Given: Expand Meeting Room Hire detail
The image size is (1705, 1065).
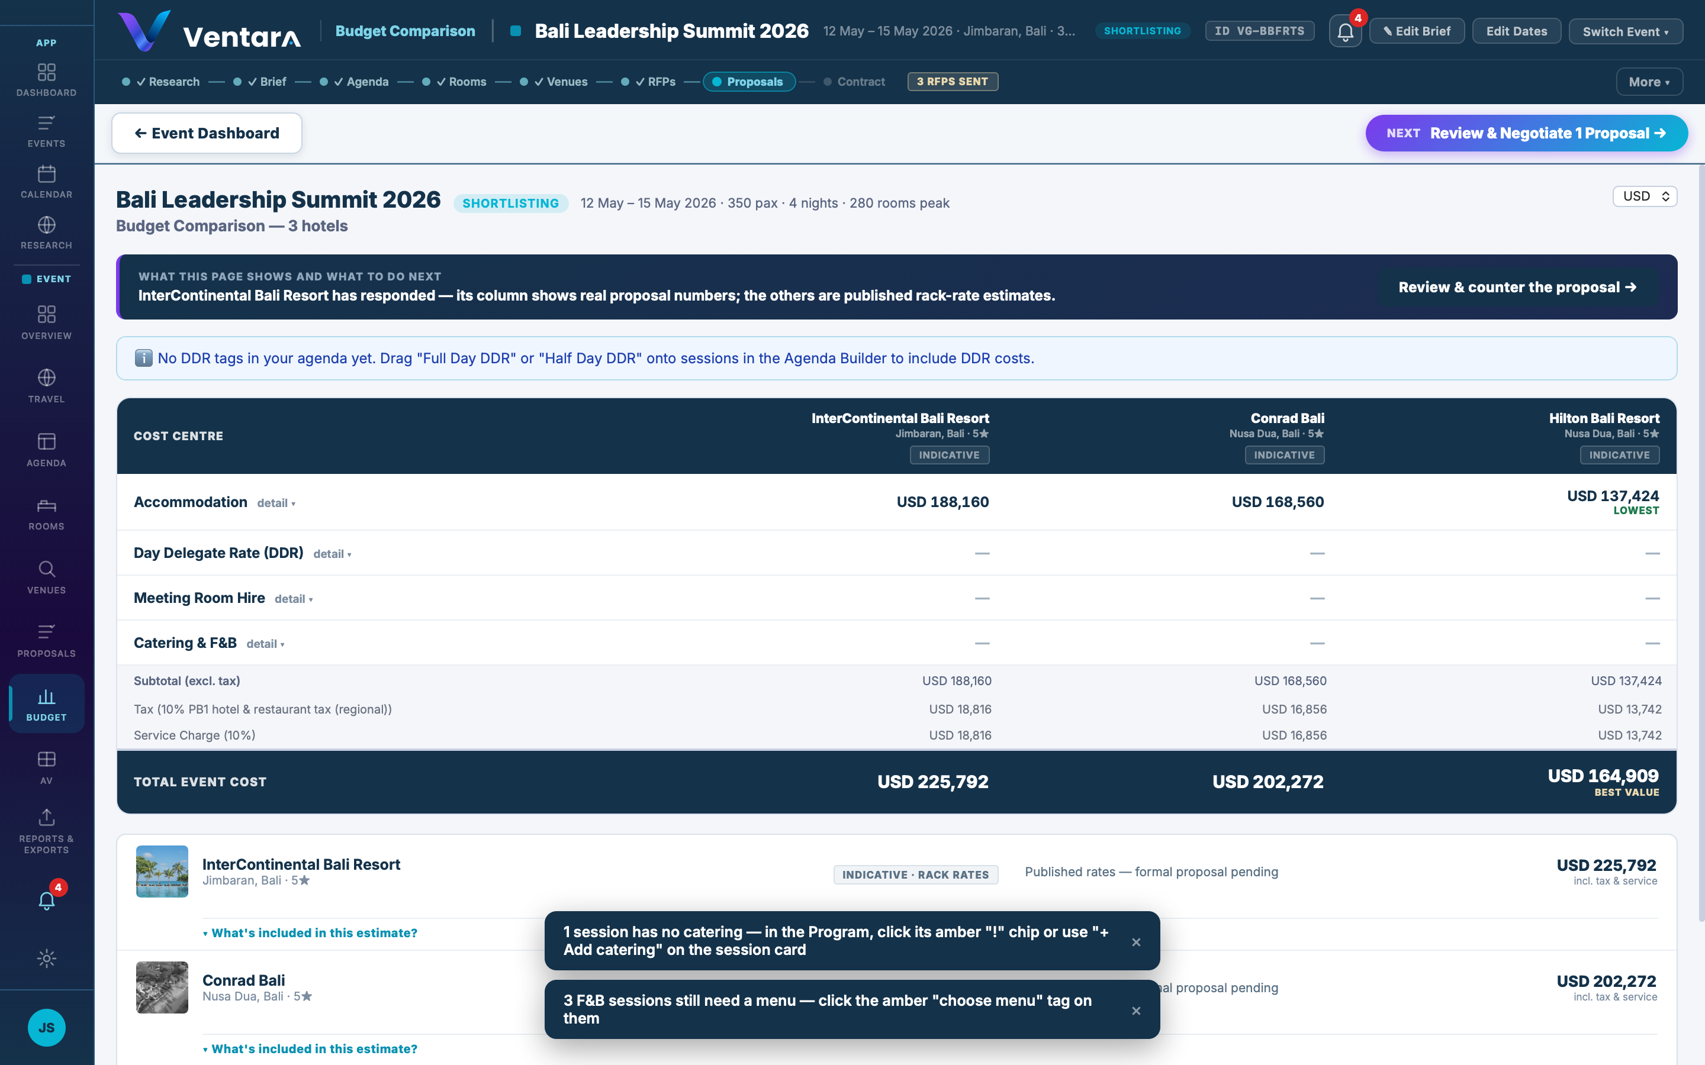Looking at the screenshot, I should [293, 599].
